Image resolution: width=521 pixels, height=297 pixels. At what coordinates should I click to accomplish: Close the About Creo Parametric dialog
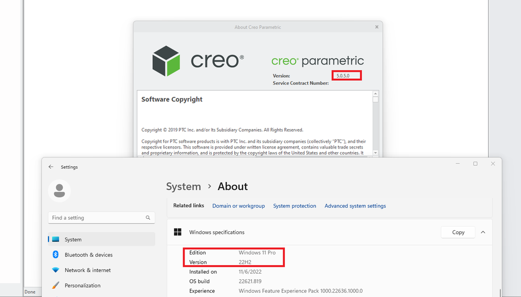click(x=377, y=27)
